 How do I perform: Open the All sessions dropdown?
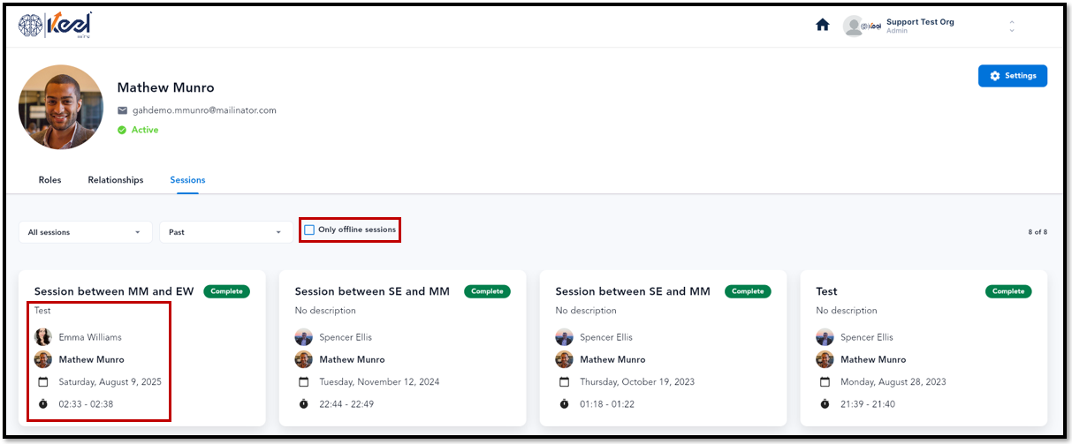pyautogui.click(x=86, y=232)
